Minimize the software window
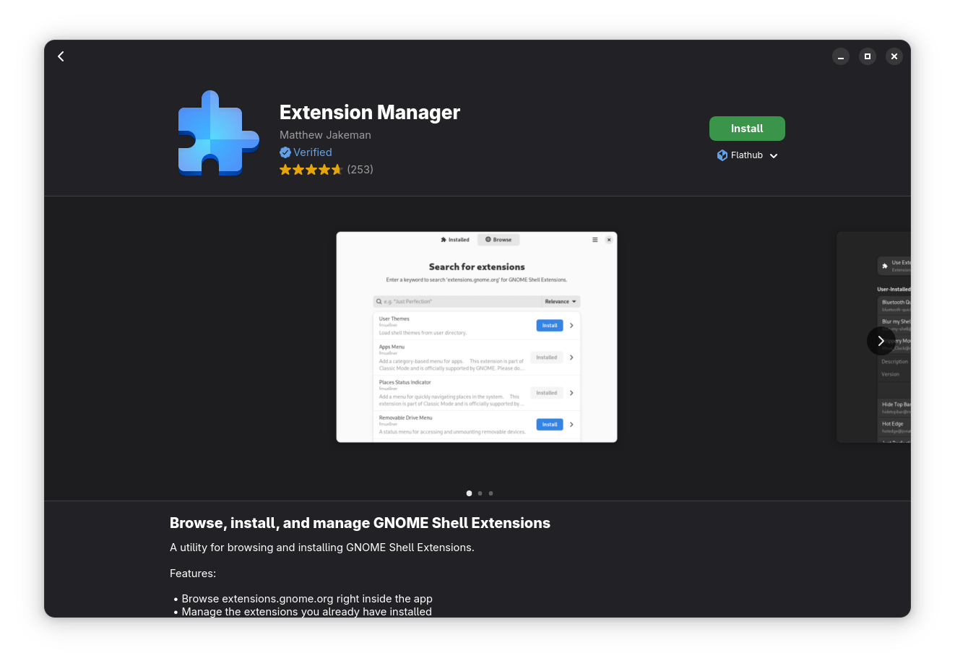 coord(841,56)
